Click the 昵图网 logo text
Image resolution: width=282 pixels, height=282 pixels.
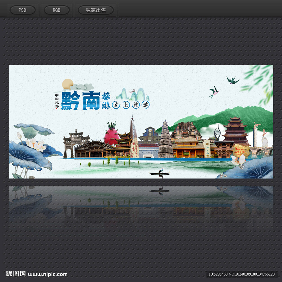tap(16, 274)
